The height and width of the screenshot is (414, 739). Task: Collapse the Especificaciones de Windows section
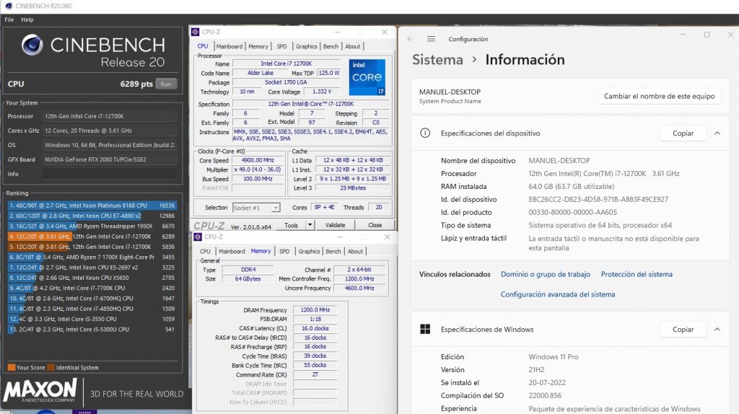coord(717,329)
